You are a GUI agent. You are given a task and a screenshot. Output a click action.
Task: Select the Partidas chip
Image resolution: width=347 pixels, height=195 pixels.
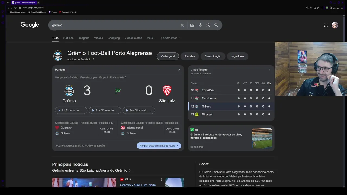[x=190, y=56]
